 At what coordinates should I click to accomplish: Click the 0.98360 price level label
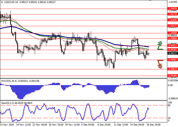172,75
